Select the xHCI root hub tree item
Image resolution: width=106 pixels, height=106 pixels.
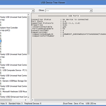(x=5, y=30)
